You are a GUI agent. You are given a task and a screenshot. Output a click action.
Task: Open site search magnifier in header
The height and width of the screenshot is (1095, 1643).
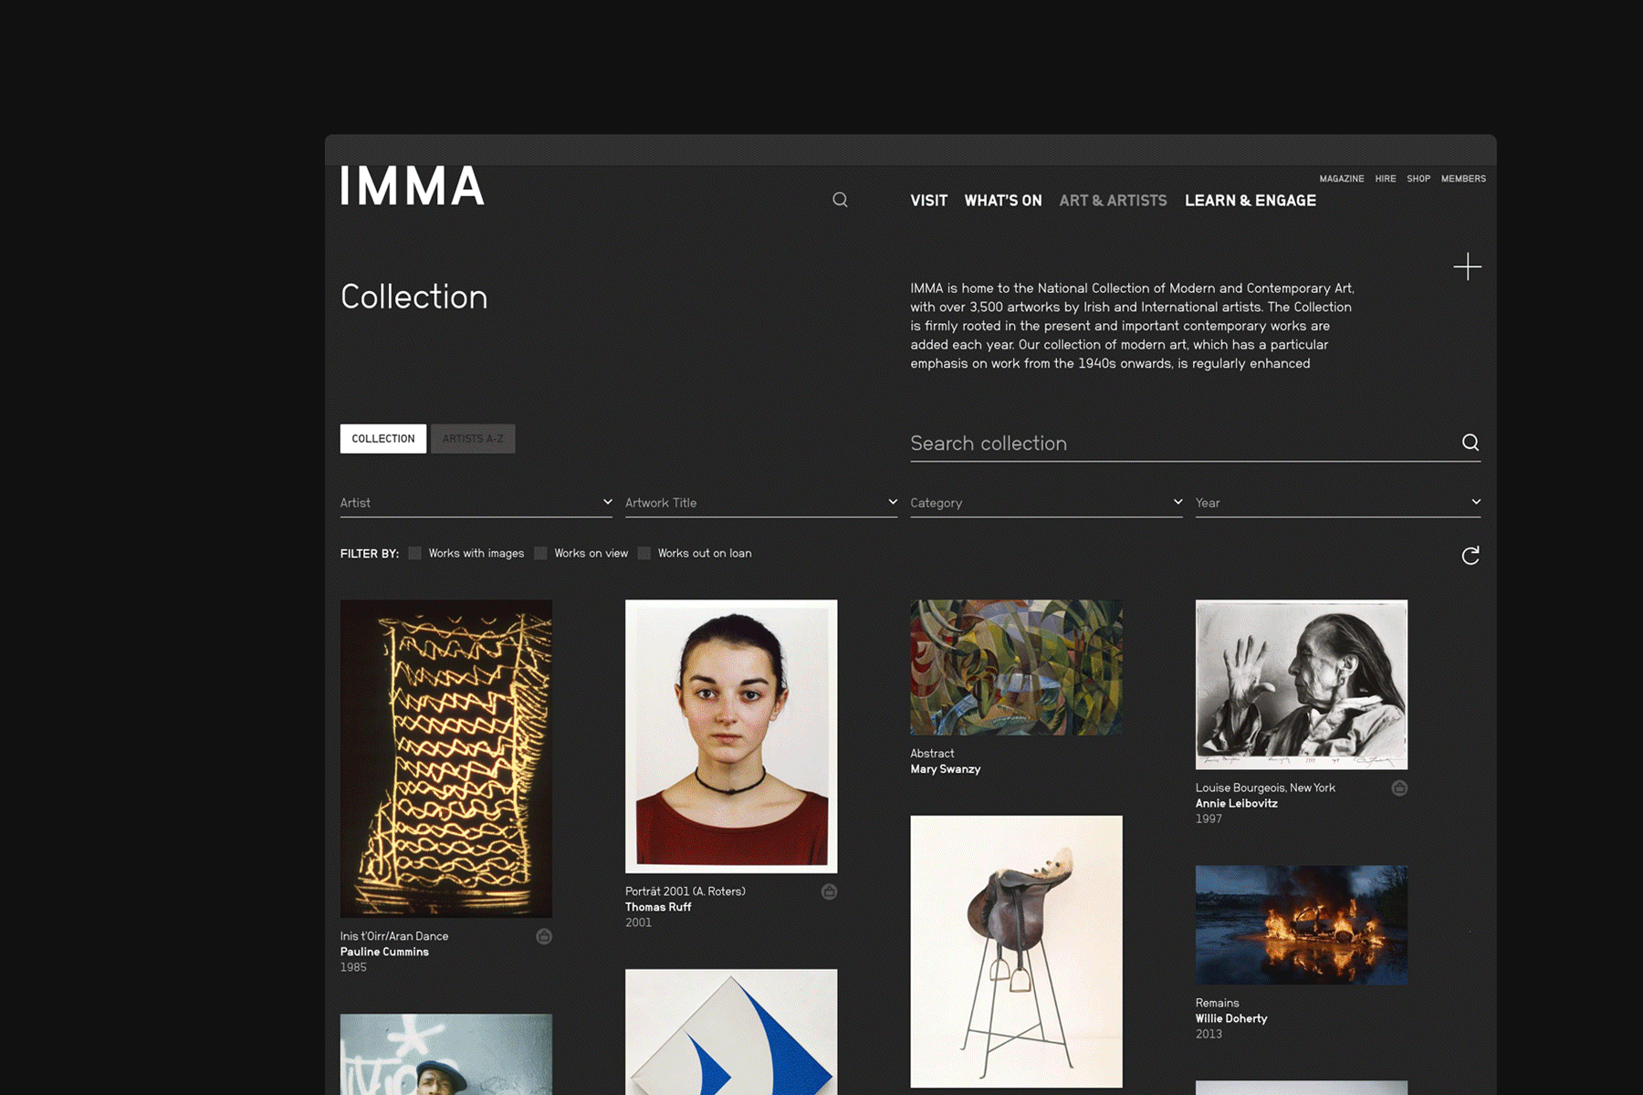click(840, 200)
